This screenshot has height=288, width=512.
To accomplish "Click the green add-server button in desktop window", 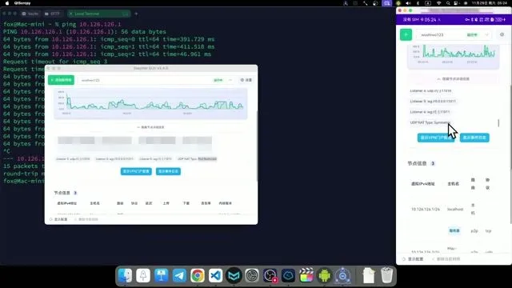I will (61, 80).
